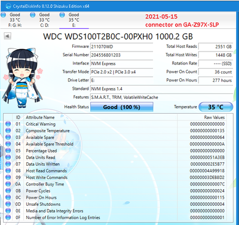Image resolution: width=239 pixels, height=225 pixels.
Task: Select Media and Data Integrity Errors attribute name
Action: click(x=54, y=211)
